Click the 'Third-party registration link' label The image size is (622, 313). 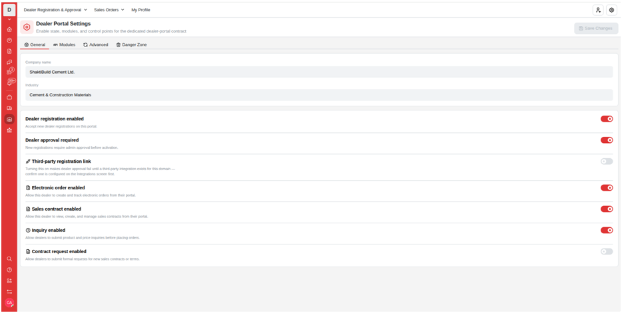coord(61,161)
